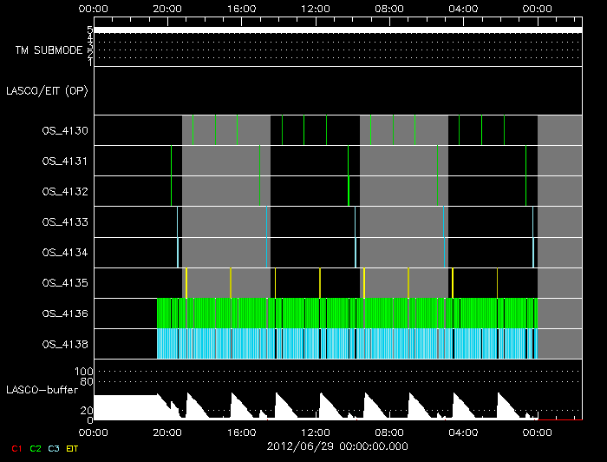Screen dimensions: 607x462
Task: Click the first cyan marker in OS_4133 row
Action: click(x=177, y=221)
